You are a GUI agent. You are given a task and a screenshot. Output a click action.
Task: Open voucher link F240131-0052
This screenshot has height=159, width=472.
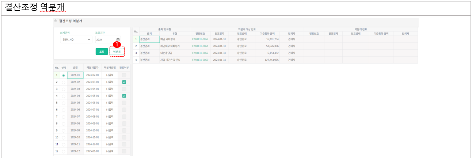(x=200, y=39)
